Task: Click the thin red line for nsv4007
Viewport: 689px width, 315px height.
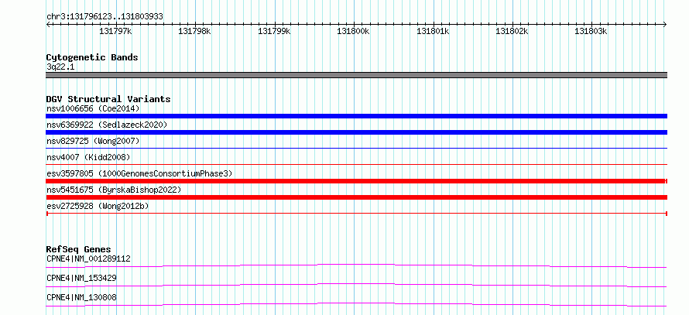Action: 356,165
